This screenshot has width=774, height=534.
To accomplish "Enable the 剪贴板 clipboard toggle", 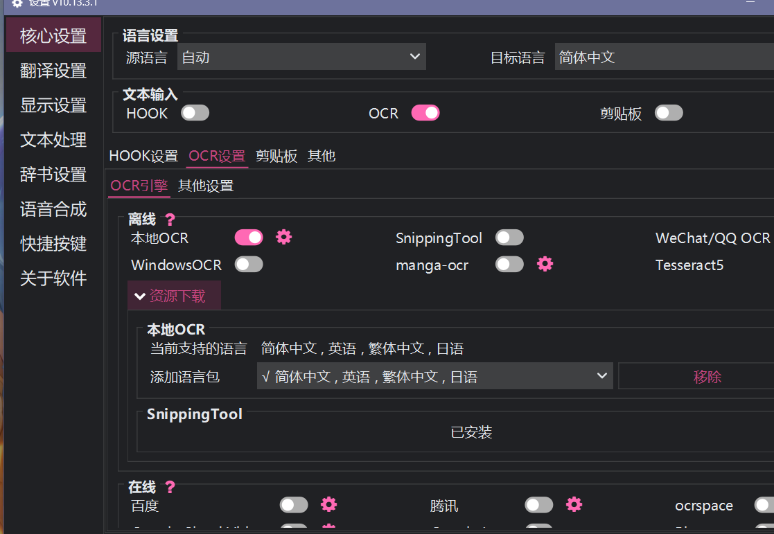I will [x=668, y=112].
